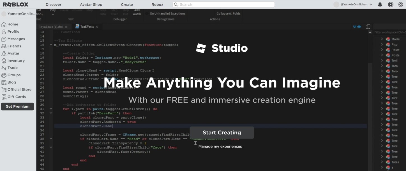406x171 pixels.
Task: Expand the Model item in workspace tree
Action: click(382, 39)
